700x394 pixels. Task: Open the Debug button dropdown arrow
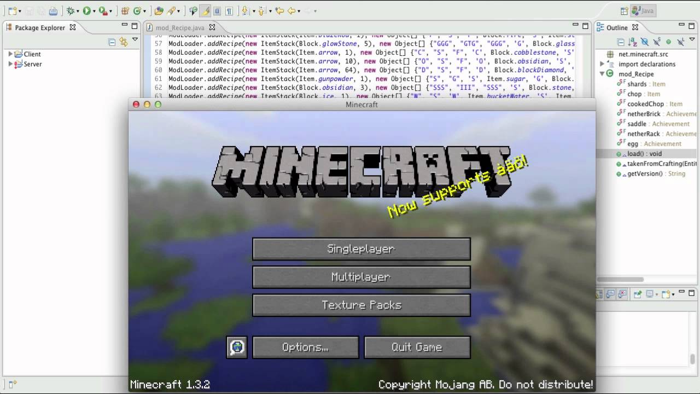click(78, 11)
